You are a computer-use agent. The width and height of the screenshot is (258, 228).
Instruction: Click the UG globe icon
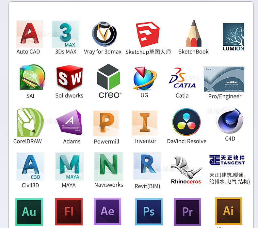[144, 78]
